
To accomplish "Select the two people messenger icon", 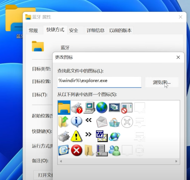I will pos(115,150).
